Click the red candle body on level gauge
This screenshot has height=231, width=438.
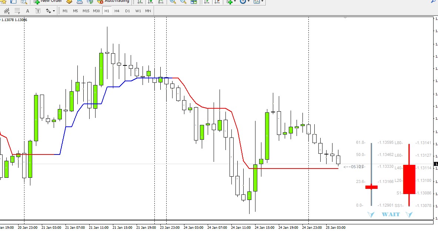point(409,179)
